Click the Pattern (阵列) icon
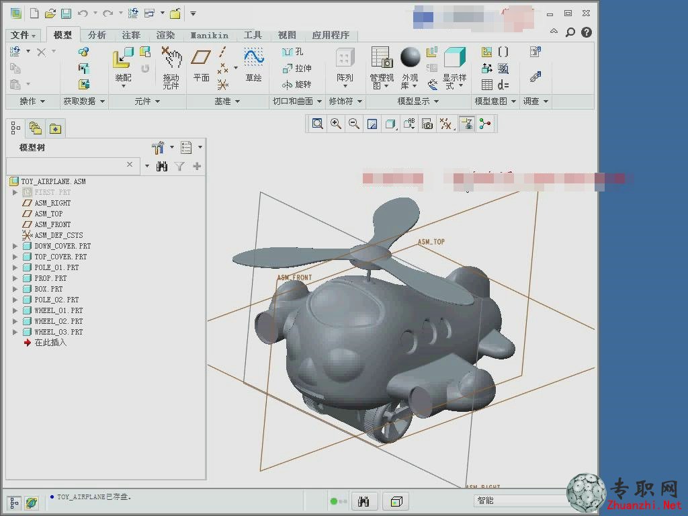This screenshot has width=688, height=516. click(345, 58)
